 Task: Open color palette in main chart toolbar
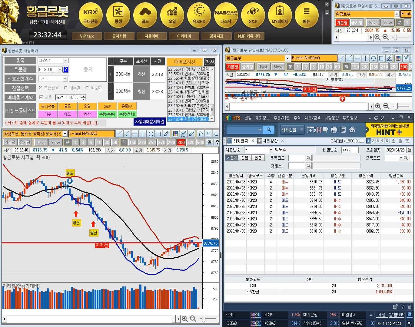175,134
